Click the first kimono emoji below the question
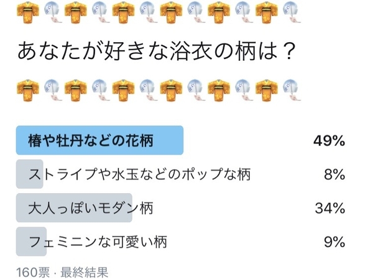 pyautogui.click(x=27, y=90)
